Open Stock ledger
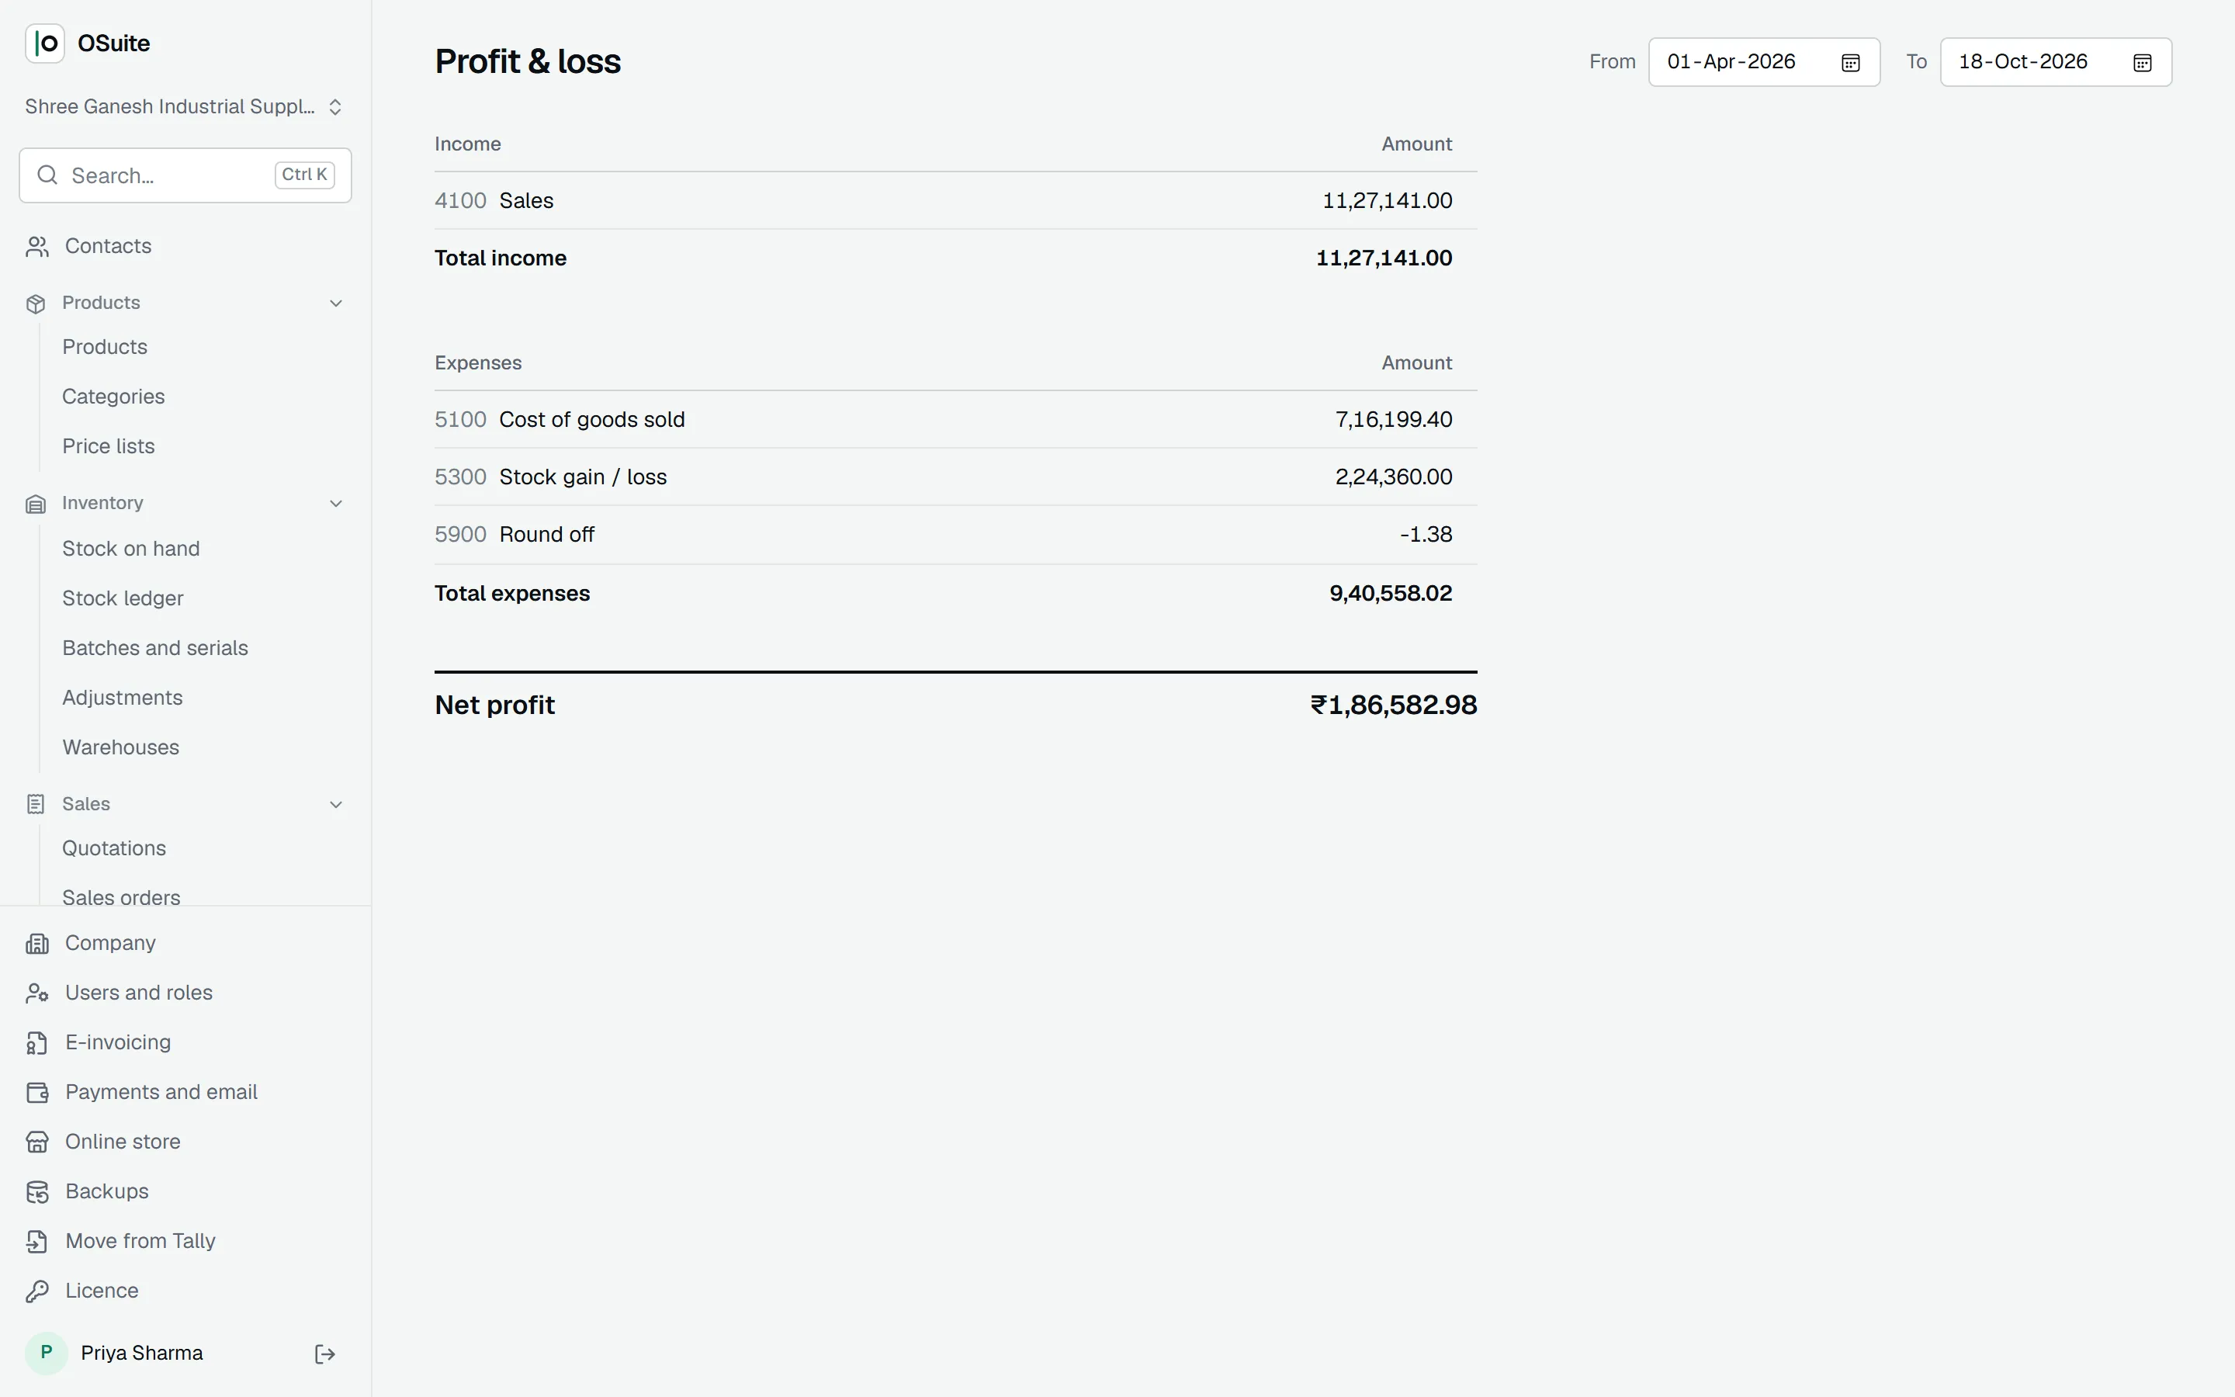Screen dimensions: 2235x1397 click(123, 598)
